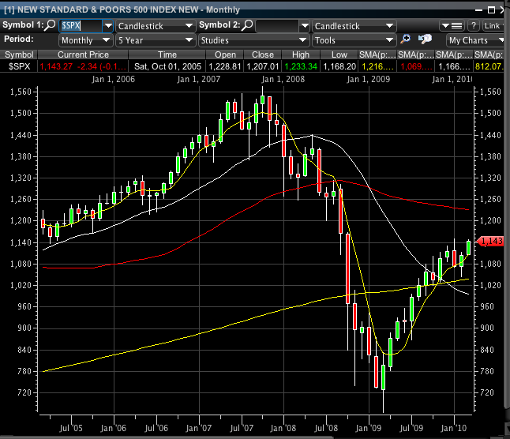The width and height of the screenshot is (510, 439).
Task: Open the Studies dropdown menu
Action: pyautogui.click(x=253, y=39)
